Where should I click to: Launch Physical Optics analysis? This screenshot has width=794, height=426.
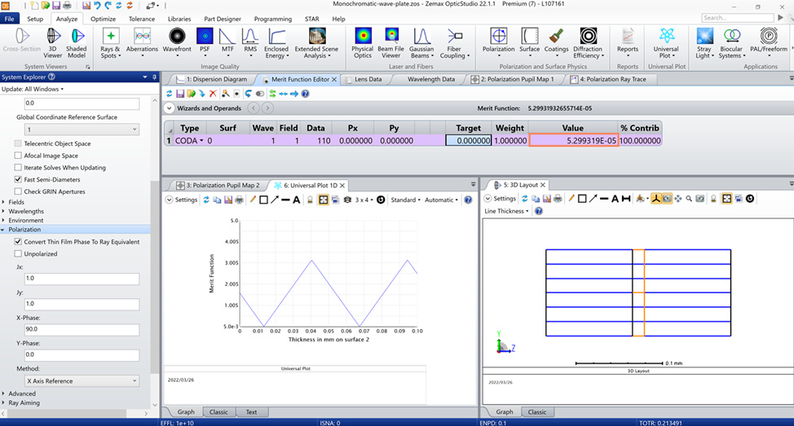click(x=363, y=43)
